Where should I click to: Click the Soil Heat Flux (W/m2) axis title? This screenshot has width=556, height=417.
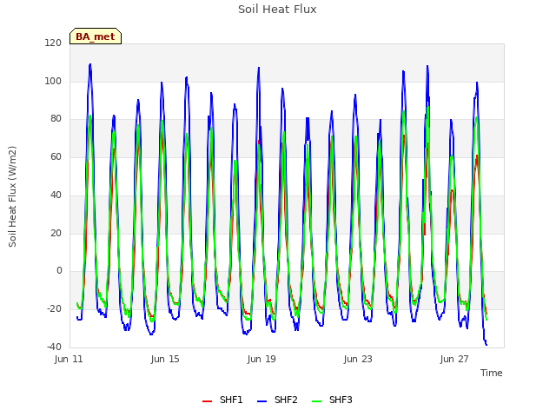pos(12,196)
